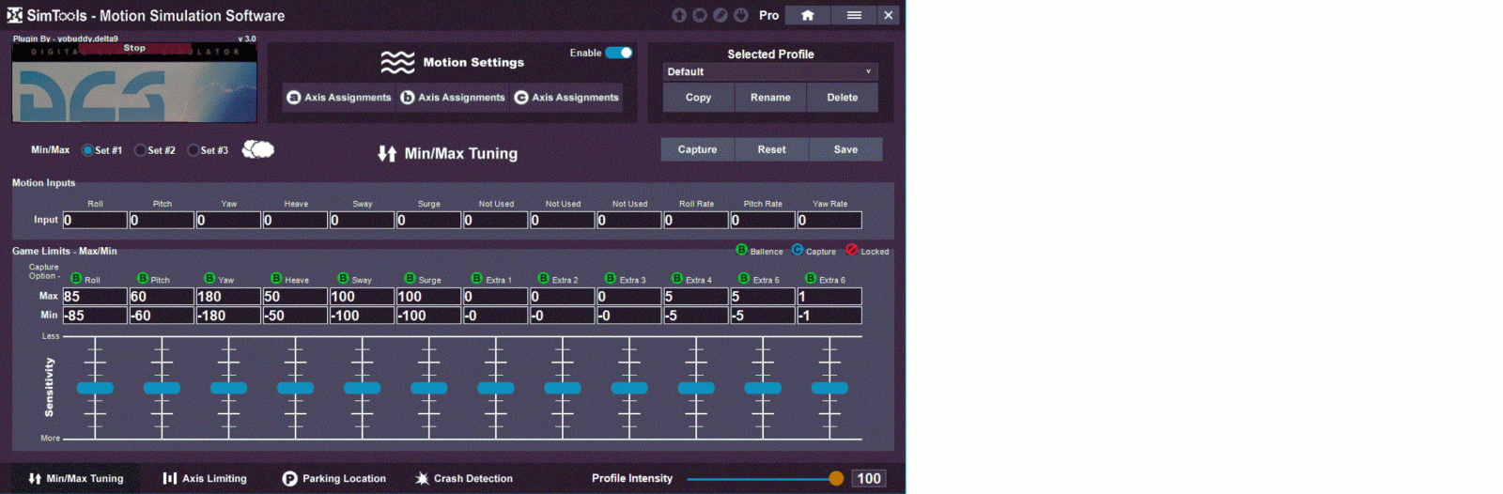This screenshot has height=494, width=1503.
Task: Click the Heave sensitivity slider handle
Action: [x=295, y=388]
